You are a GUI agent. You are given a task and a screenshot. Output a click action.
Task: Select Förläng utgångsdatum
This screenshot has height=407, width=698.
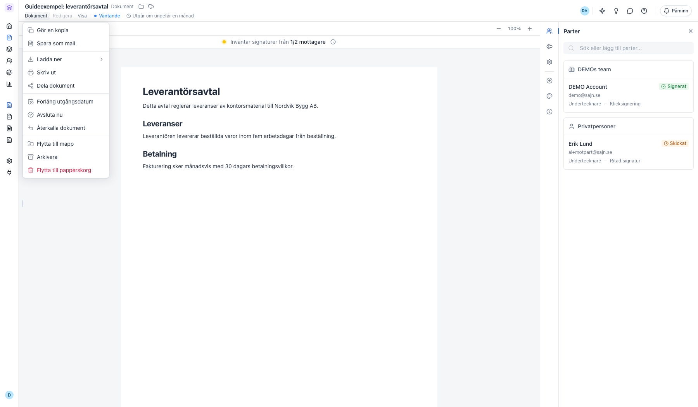click(x=66, y=102)
